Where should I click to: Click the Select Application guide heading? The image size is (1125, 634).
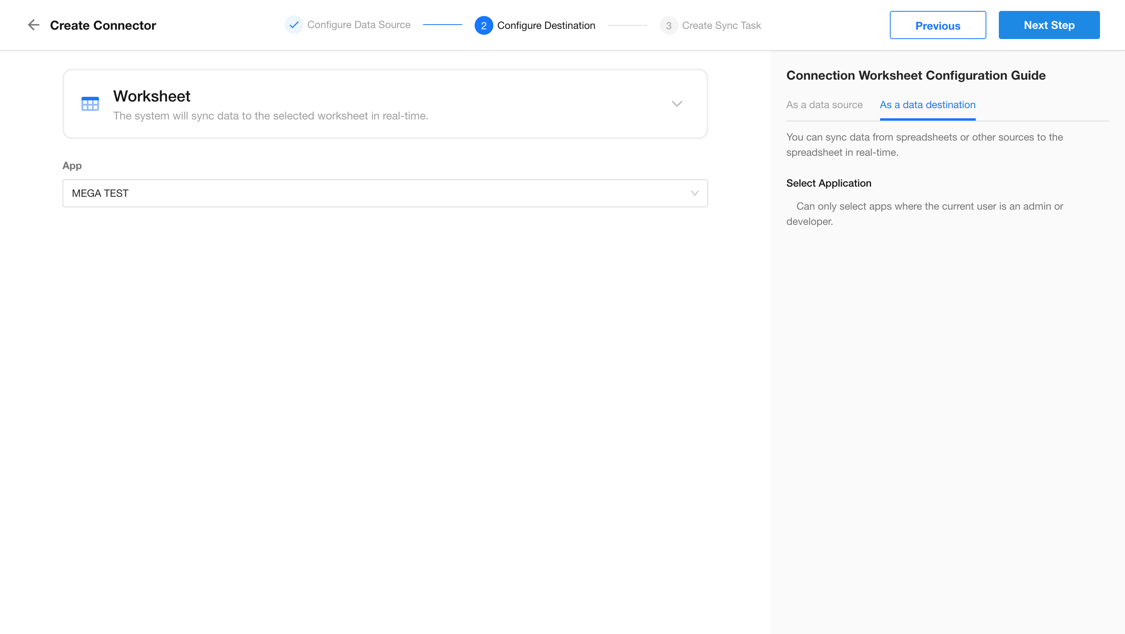point(829,183)
